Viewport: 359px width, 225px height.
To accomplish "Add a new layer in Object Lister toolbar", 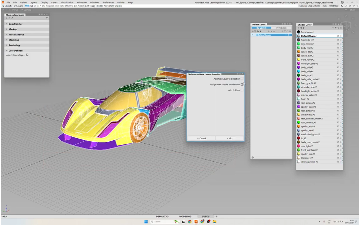I will pos(253,31).
